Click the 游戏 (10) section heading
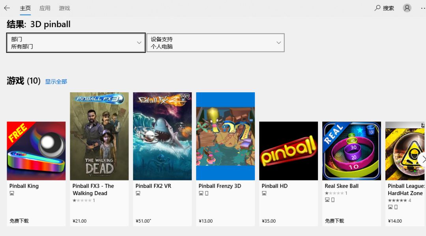 click(x=24, y=81)
